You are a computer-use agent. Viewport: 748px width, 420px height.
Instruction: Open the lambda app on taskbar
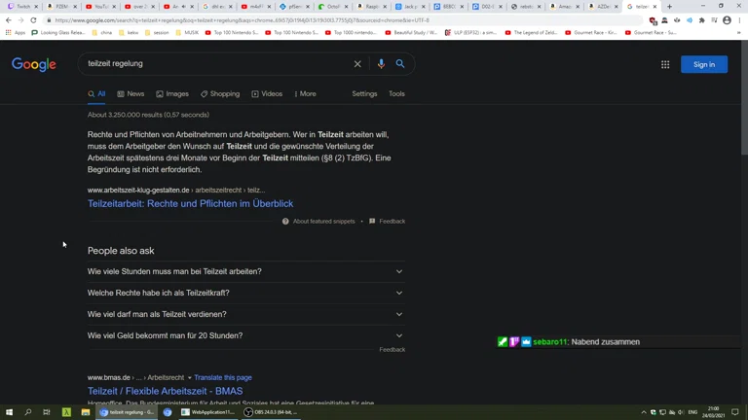(66, 412)
